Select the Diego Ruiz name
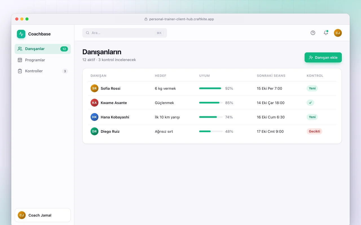This screenshot has width=361, height=225. [x=110, y=131]
